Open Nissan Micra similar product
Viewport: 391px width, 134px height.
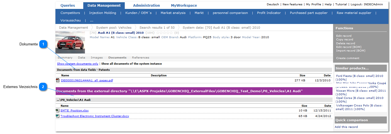point(361,92)
